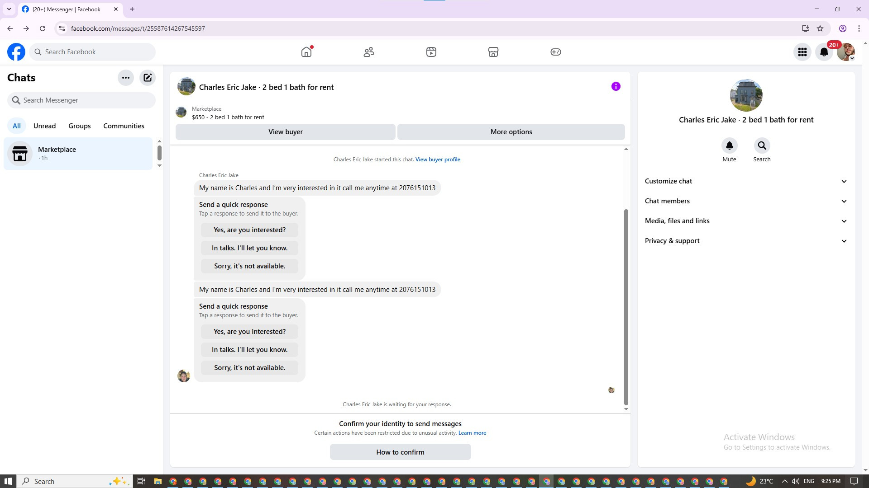
Task: Open the Gaming icon in top navigation
Action: click(555, 52)
